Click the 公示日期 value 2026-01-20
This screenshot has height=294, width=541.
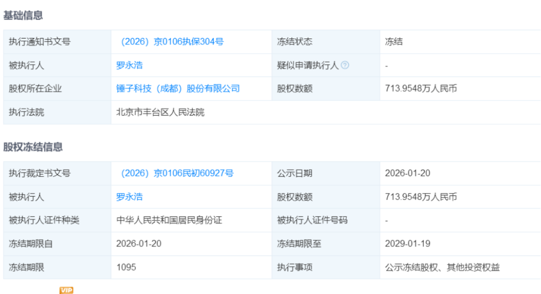tap(407, 173)
